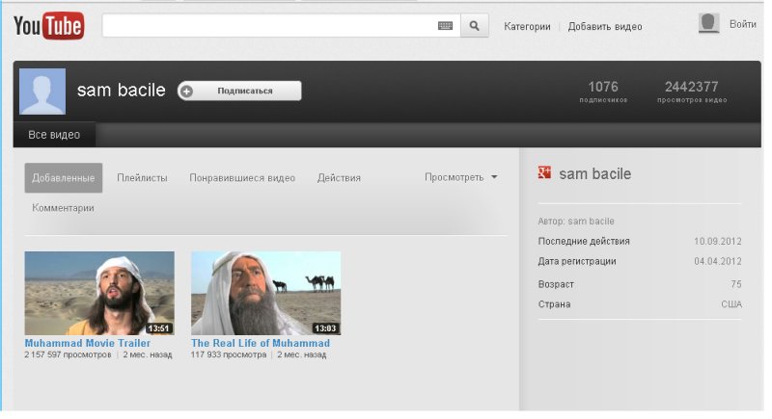Expand the Просмотреть dropdown

pyautogui.click(x=460, y=177)
